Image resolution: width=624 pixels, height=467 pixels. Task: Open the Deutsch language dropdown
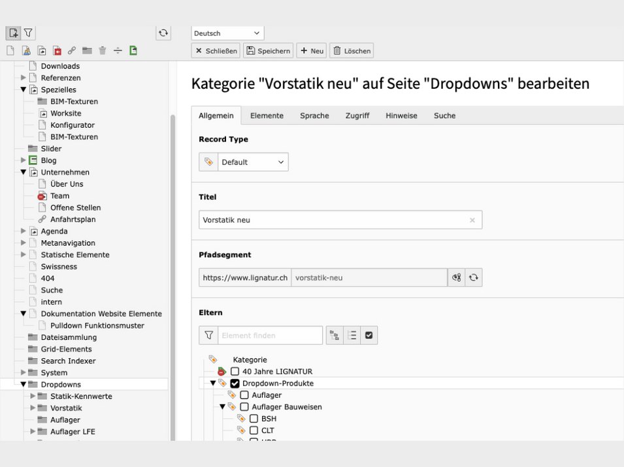[227, 33]
